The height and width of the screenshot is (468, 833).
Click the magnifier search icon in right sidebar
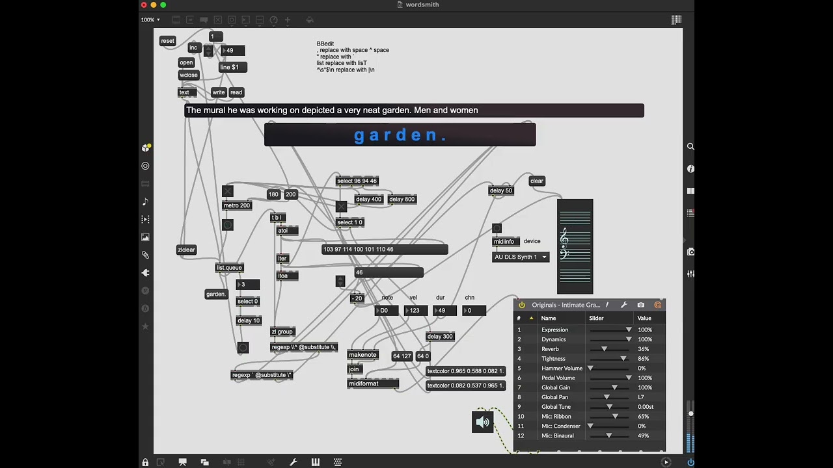coord(690,147)
